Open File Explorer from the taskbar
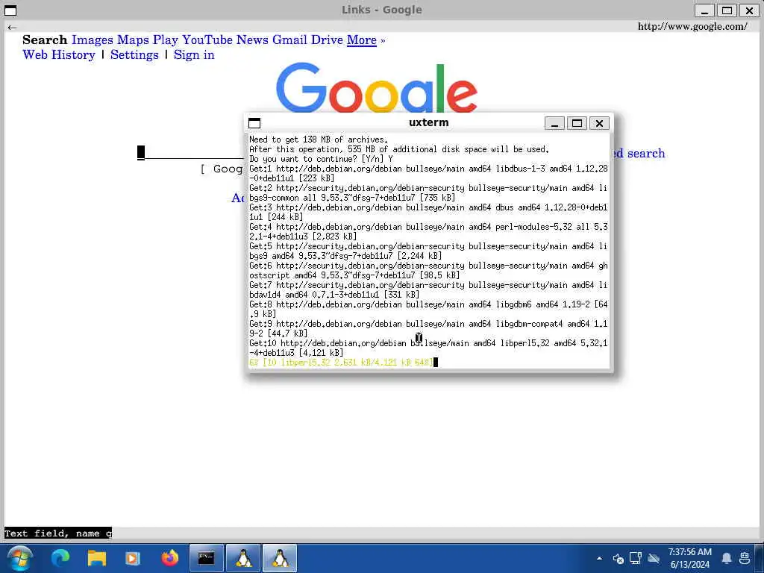 click(x=96, y=558)
